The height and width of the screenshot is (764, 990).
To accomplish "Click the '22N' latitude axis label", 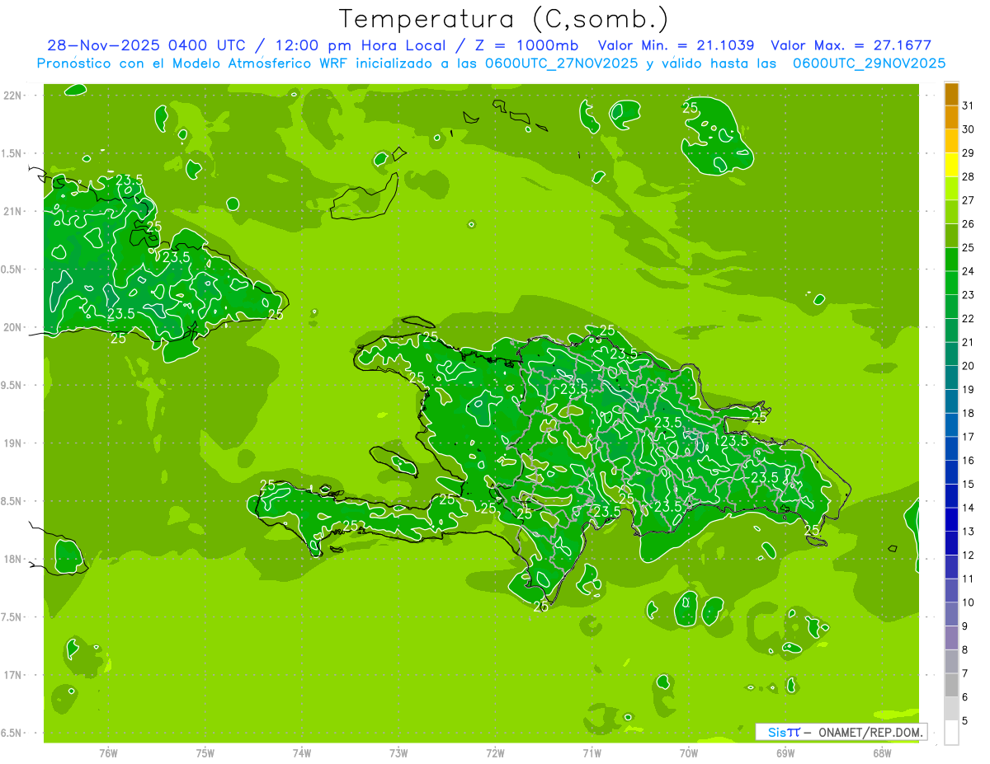I will click(13, 95).
